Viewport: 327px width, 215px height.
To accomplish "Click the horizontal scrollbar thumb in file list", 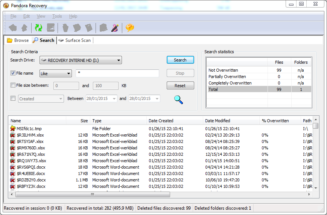I will tap(93, 195).
